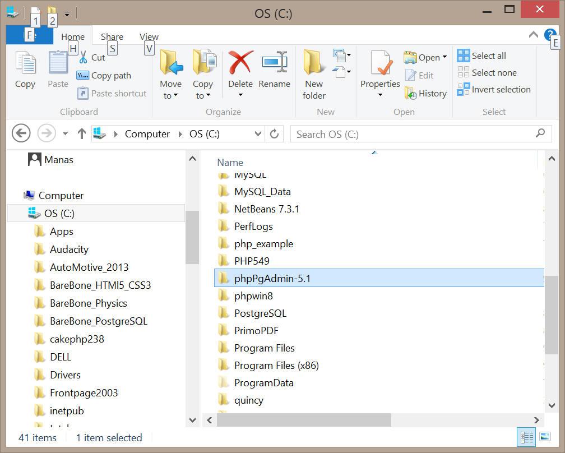Select the phpPgAdmin-5.1 folder
565x453 pixels.
click(379, 278)
